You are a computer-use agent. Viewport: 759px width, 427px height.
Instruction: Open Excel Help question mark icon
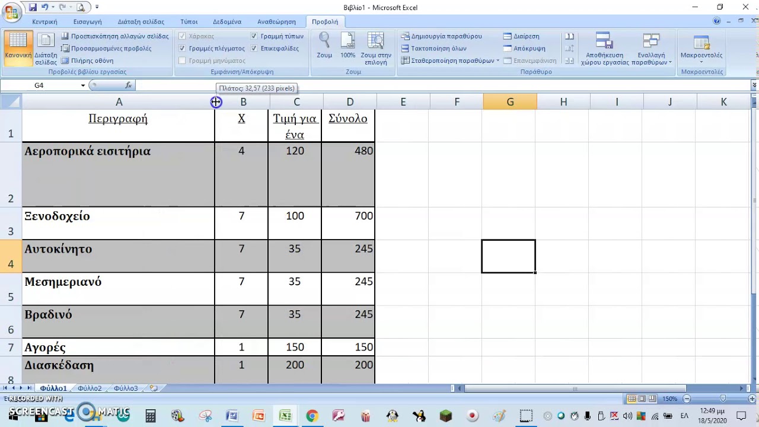coord(717,21)
